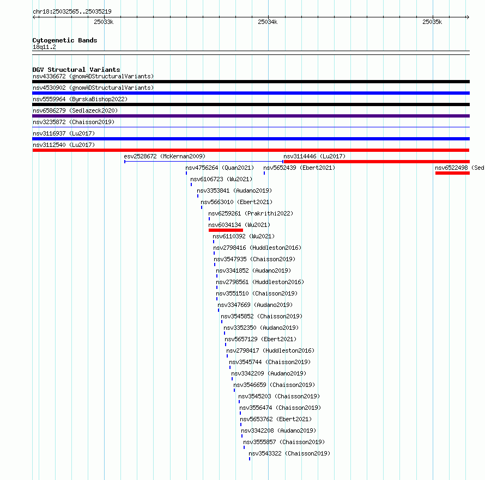The width and height of the screenshot is (485, 480).
Task: Open the nsv6522498 variant label
Action: click(x=459, y=168)
